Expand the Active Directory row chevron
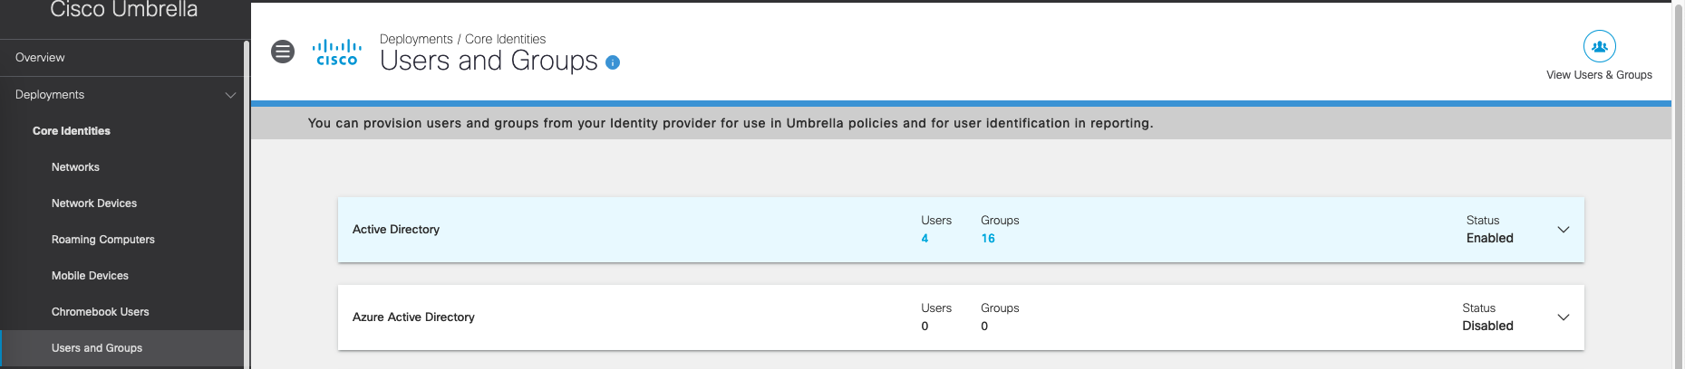 (x=1563, y=230)
